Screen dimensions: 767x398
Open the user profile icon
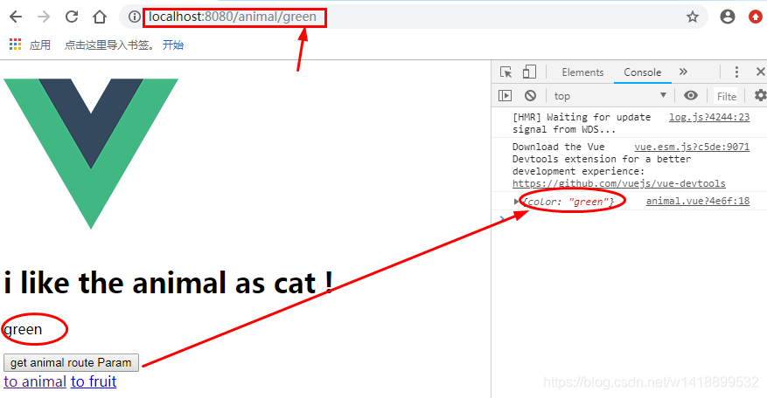(x=728, y=17)
